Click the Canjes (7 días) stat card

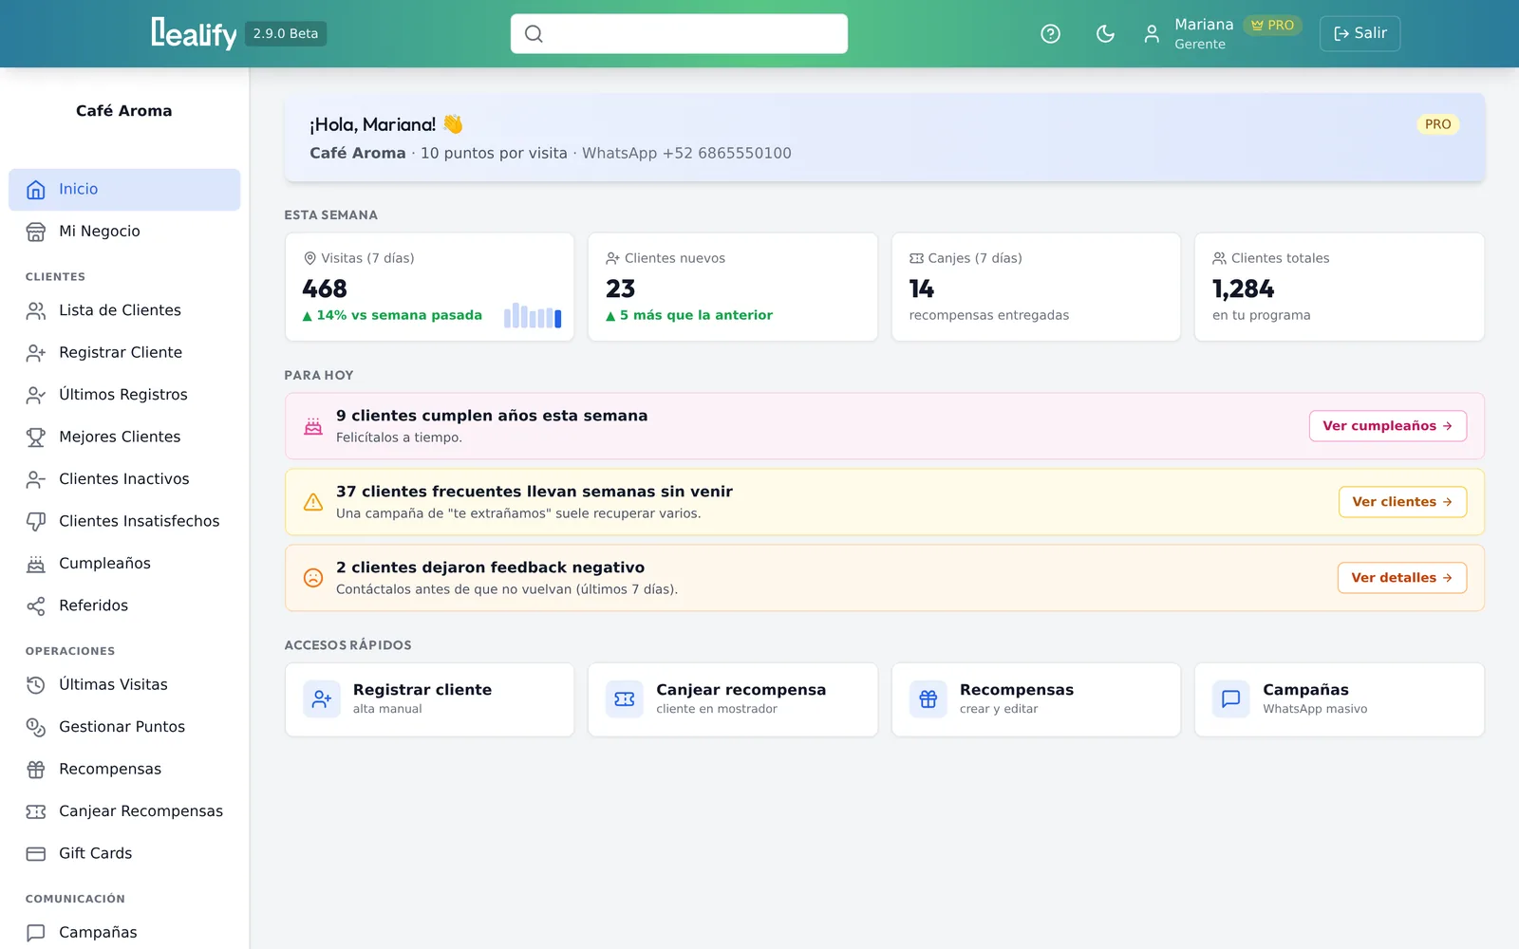pyautogui.click(x=1036, y=287)
